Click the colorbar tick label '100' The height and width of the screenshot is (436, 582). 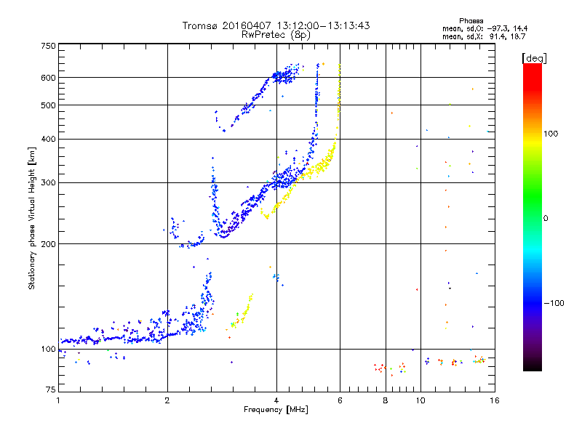(x=551, y=134)
